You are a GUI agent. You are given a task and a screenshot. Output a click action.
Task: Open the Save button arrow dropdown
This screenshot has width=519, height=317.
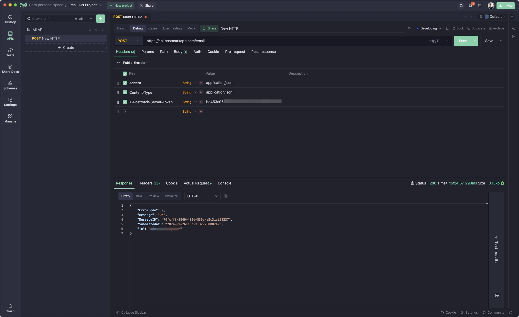coord(501,41)
